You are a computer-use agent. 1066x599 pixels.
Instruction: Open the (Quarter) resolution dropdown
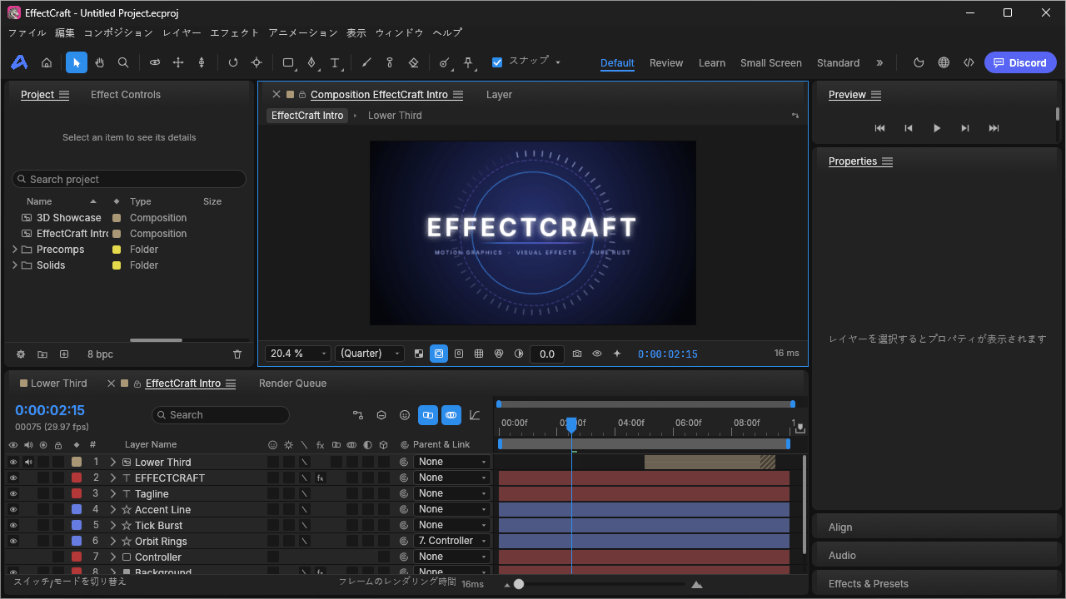[x=369, y=354]
